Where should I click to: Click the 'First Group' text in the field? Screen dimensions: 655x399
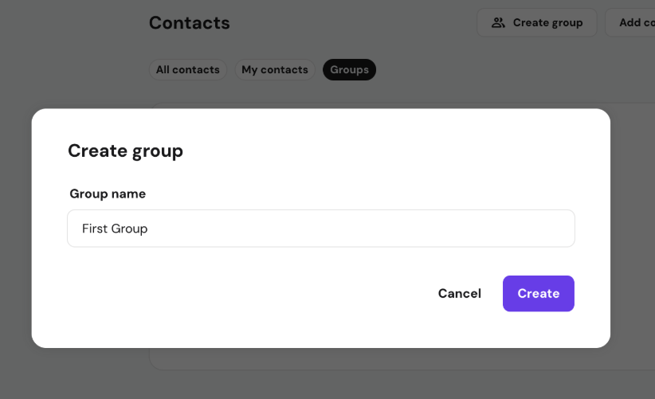pyautogui.click(x=115, y=229)
